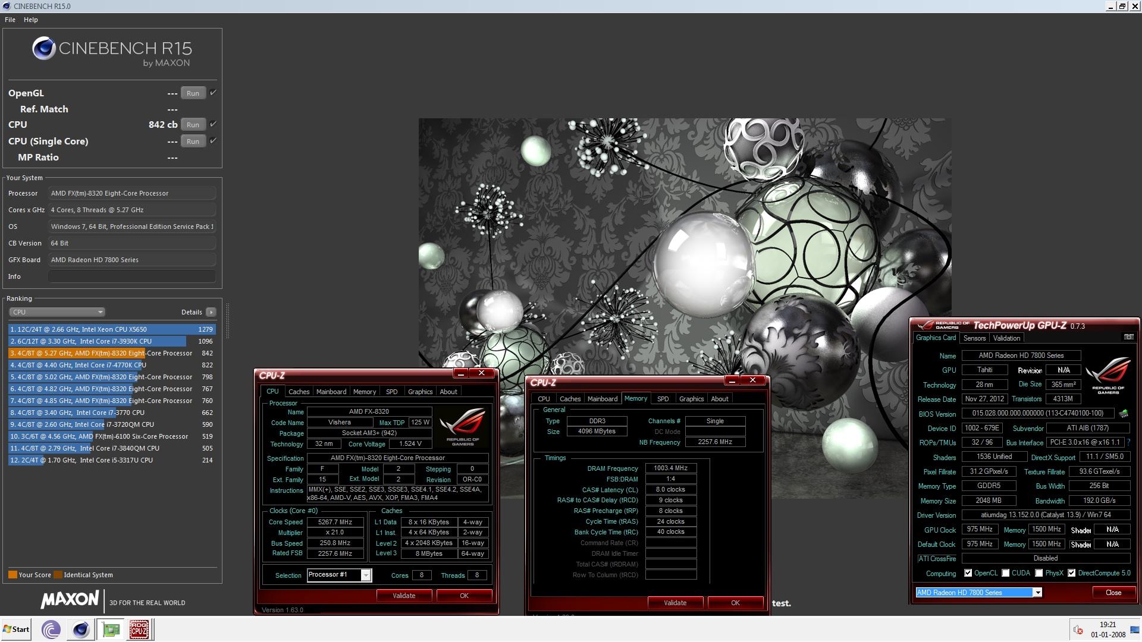The image size is (1142, 642).
Task: Open SPD tab in CPU-Z Memory window
Action: tap(663, 399)
